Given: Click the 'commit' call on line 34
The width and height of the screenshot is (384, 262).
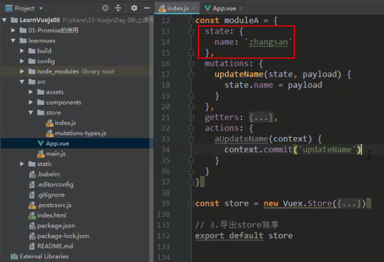Looking at the screenshot, I should [278, 150].
